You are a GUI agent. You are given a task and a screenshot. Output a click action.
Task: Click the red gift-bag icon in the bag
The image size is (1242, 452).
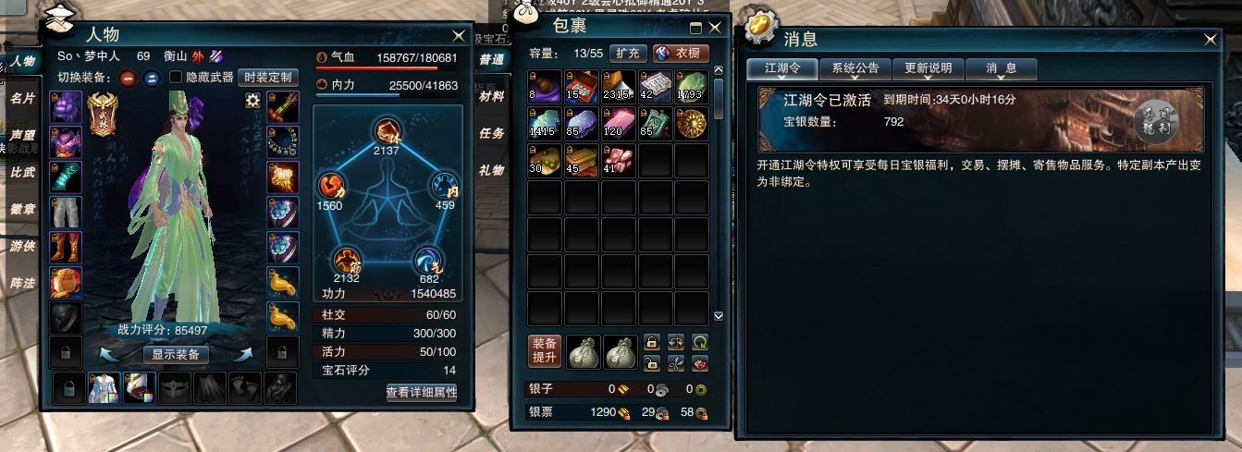[700, 363]
